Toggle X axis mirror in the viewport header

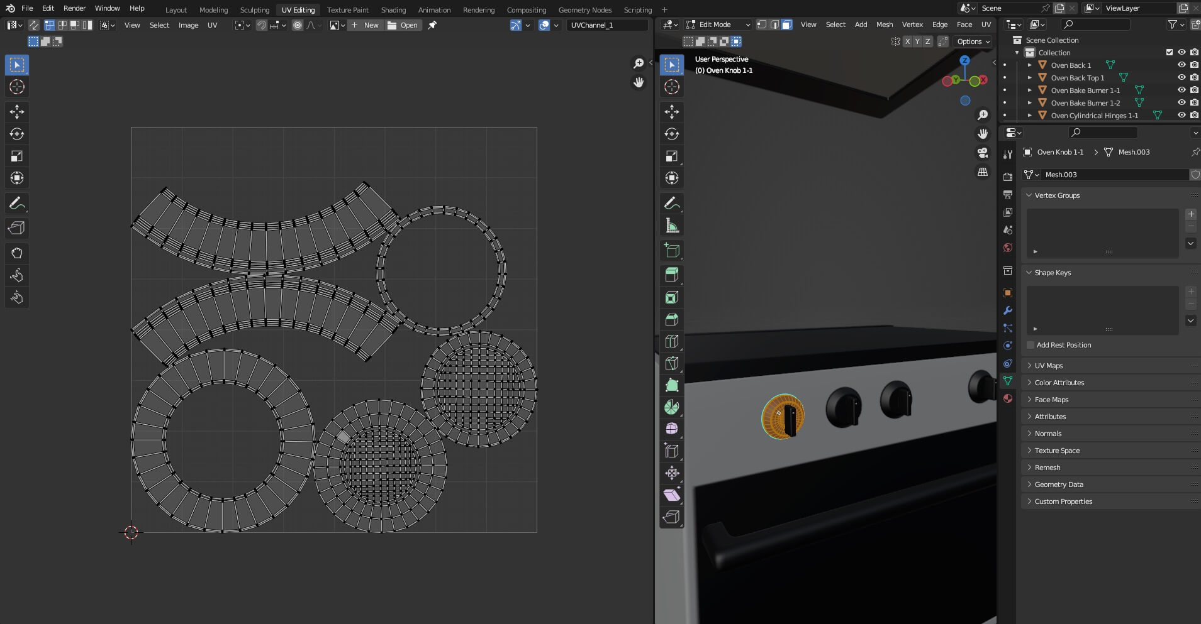click(907, 41)
